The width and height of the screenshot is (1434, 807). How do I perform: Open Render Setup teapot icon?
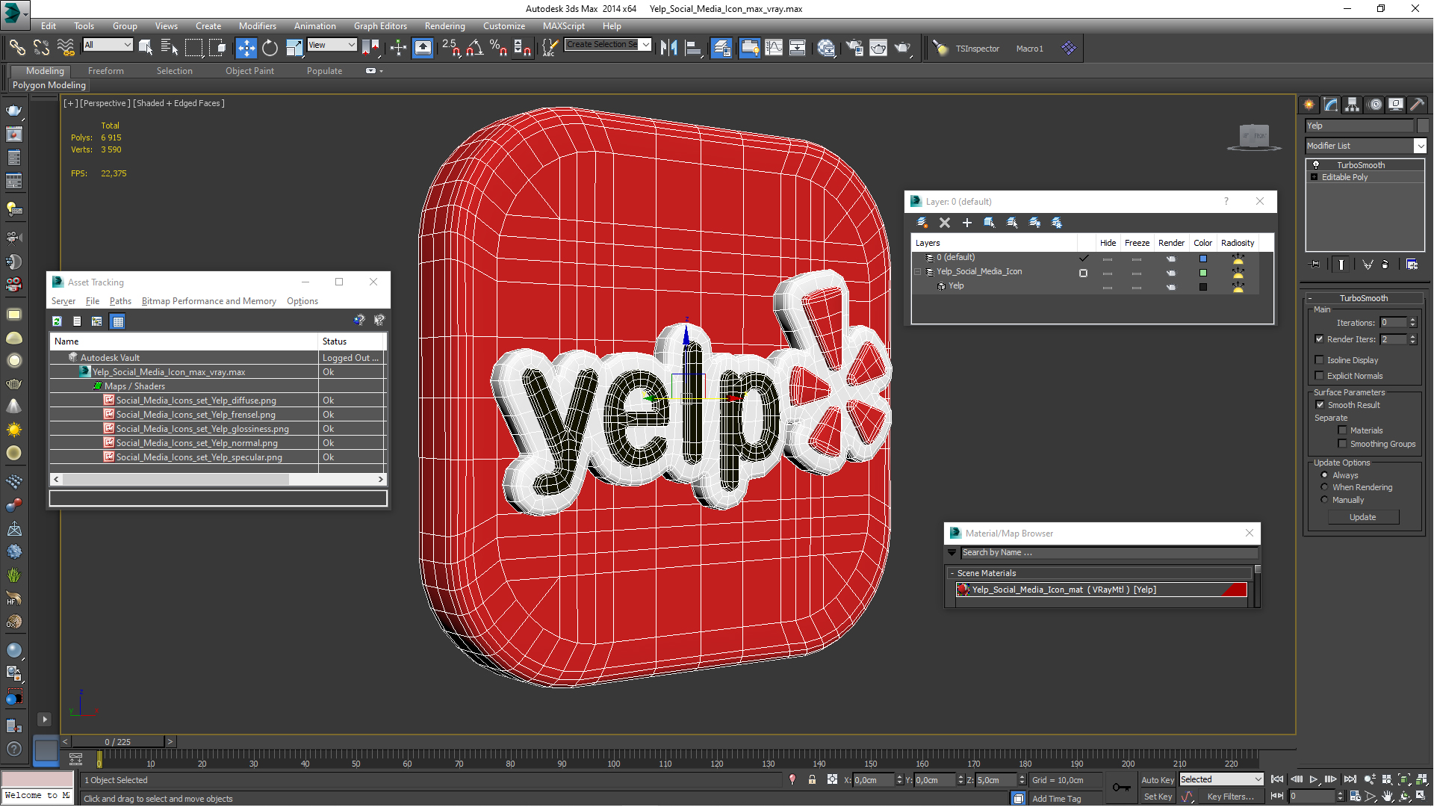click(x=854, y=48)
